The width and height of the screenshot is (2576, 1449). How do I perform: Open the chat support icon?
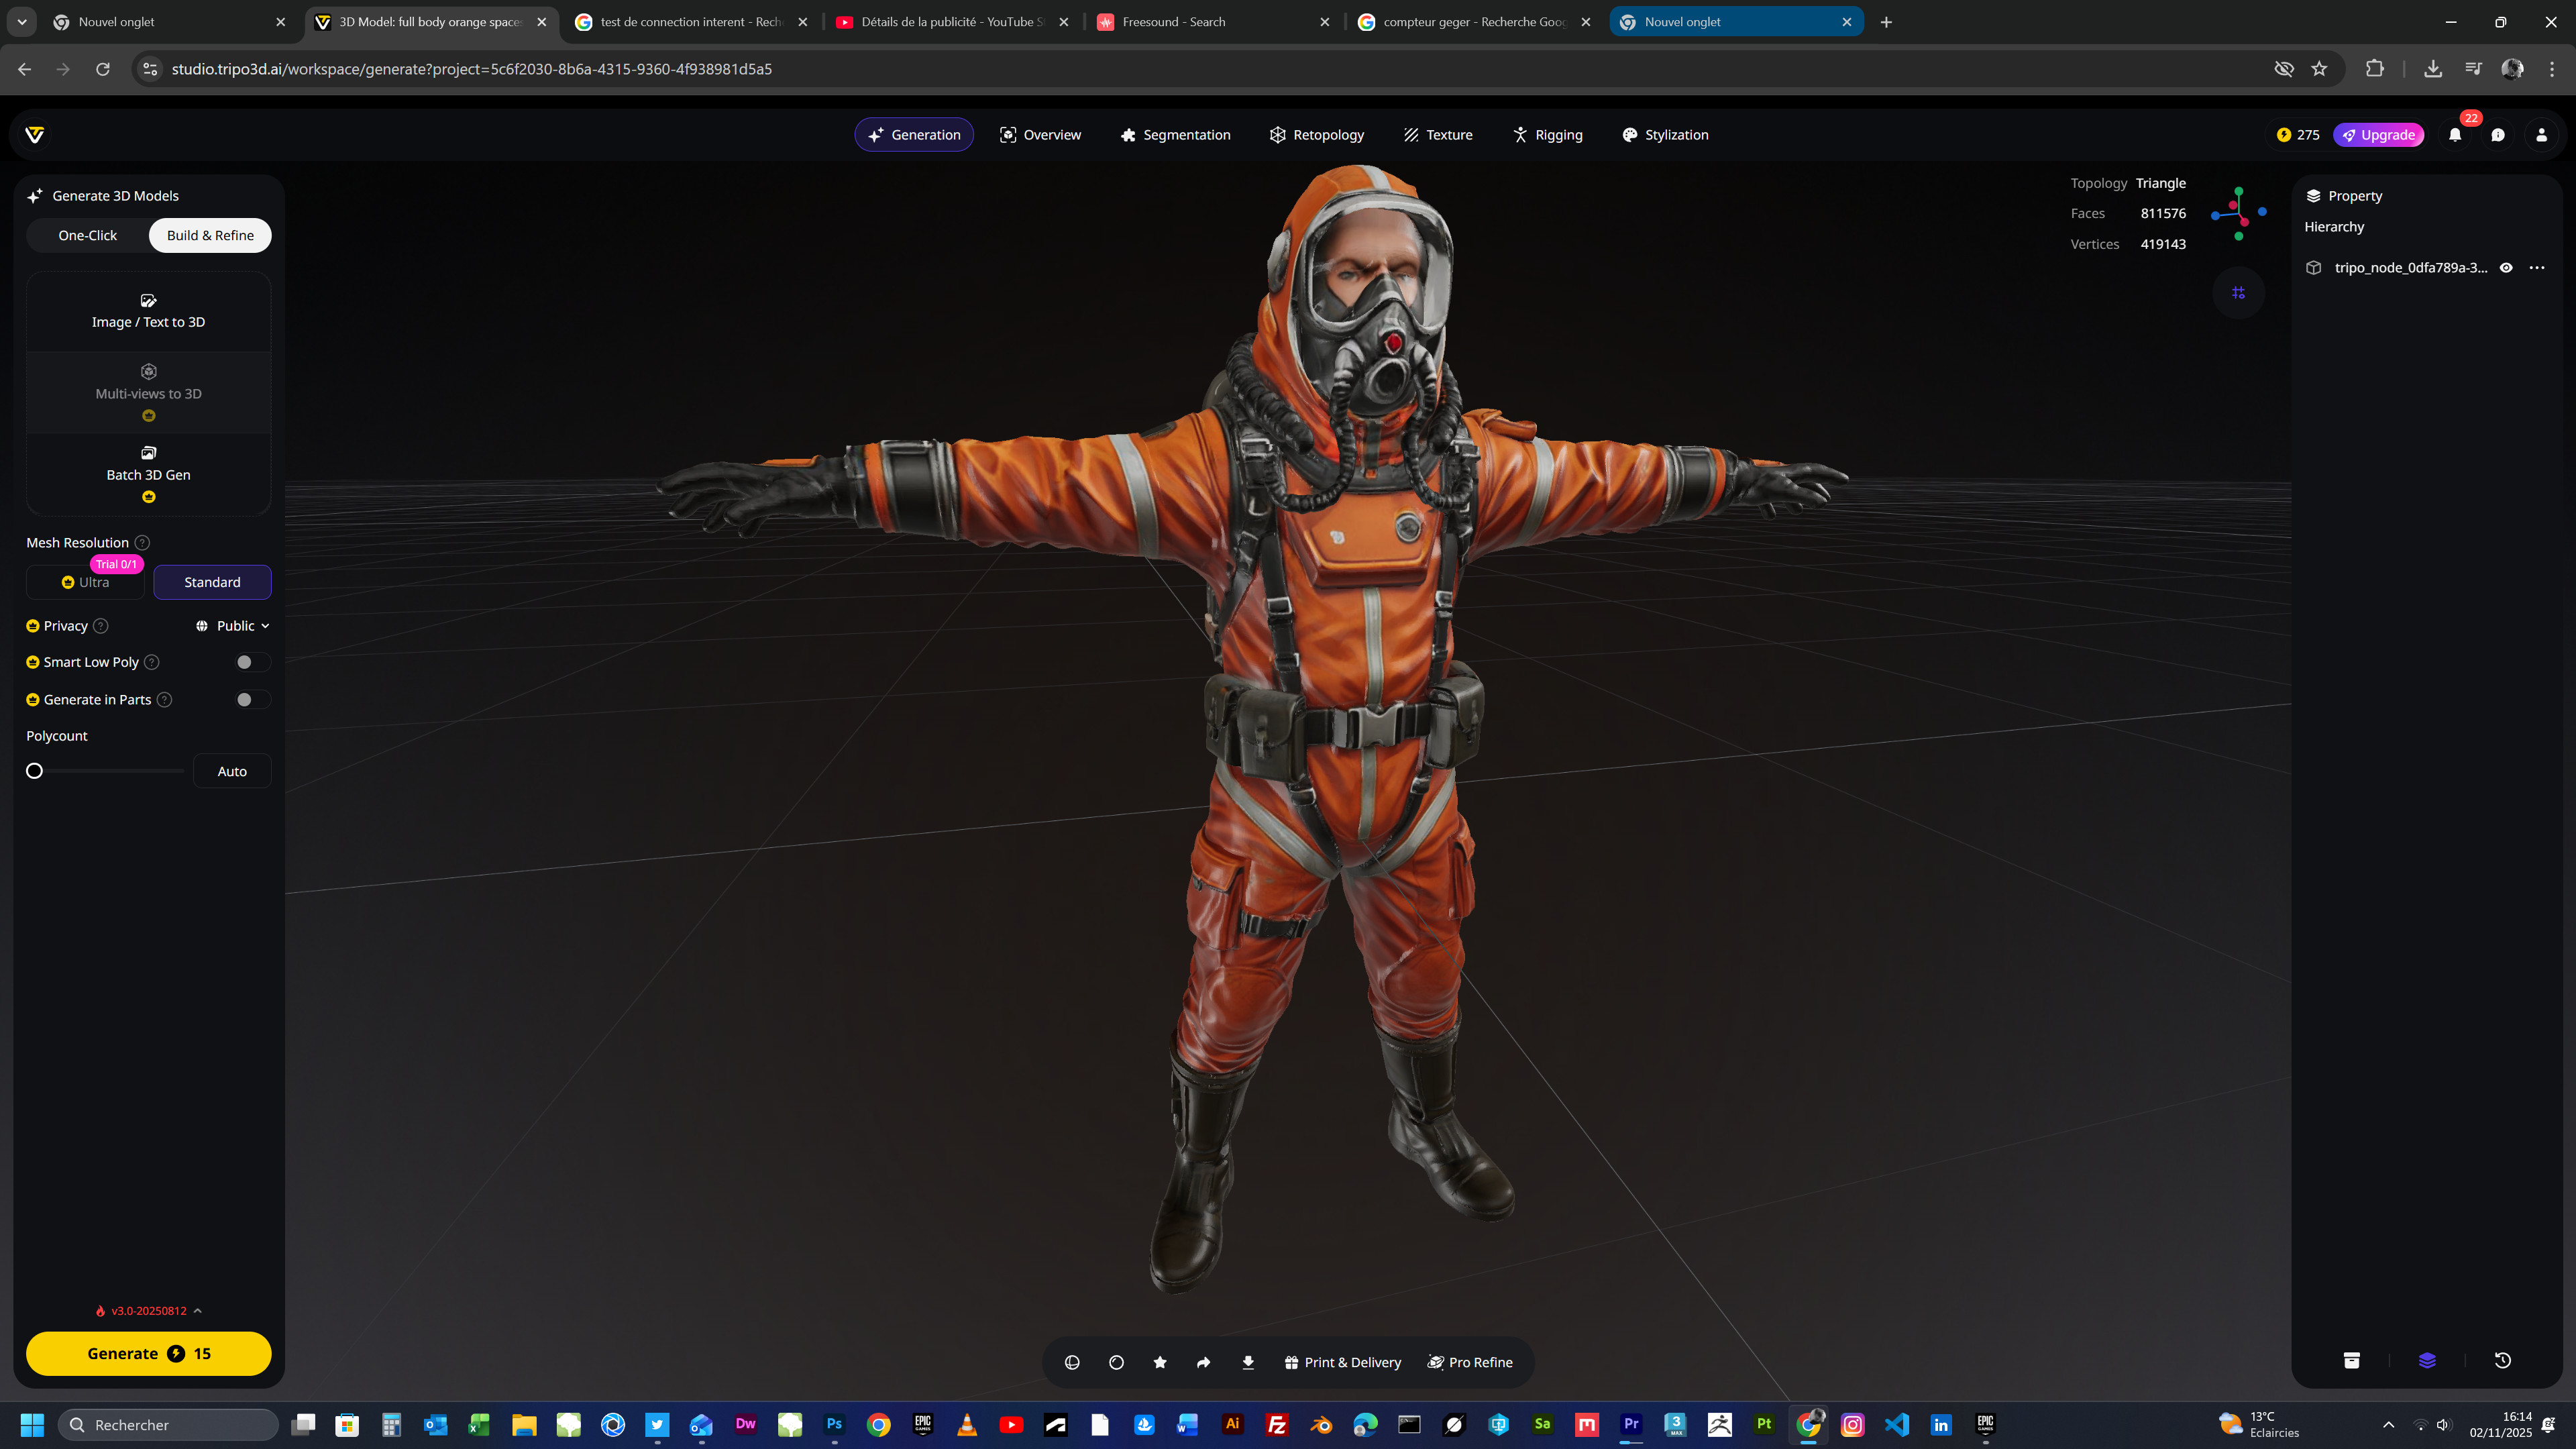tap(2498, 135)
